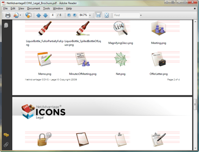Toggle fit one full page view
Viewport: 199px width, 152px height.
coord(107,15)
